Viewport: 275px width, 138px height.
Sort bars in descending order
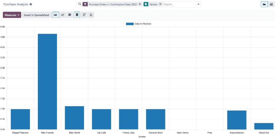point(84,15)
